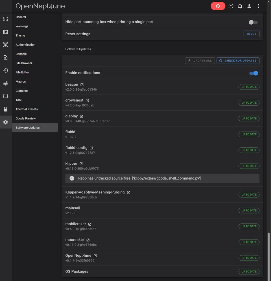Click the RESET settings button
This screenshot has height=281, width=271.
click(251, 34)
